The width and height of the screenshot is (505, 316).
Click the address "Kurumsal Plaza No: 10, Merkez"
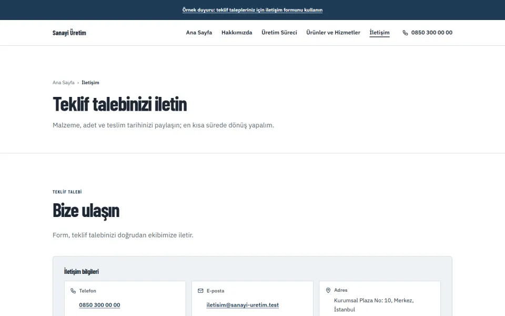pos(373,301)
